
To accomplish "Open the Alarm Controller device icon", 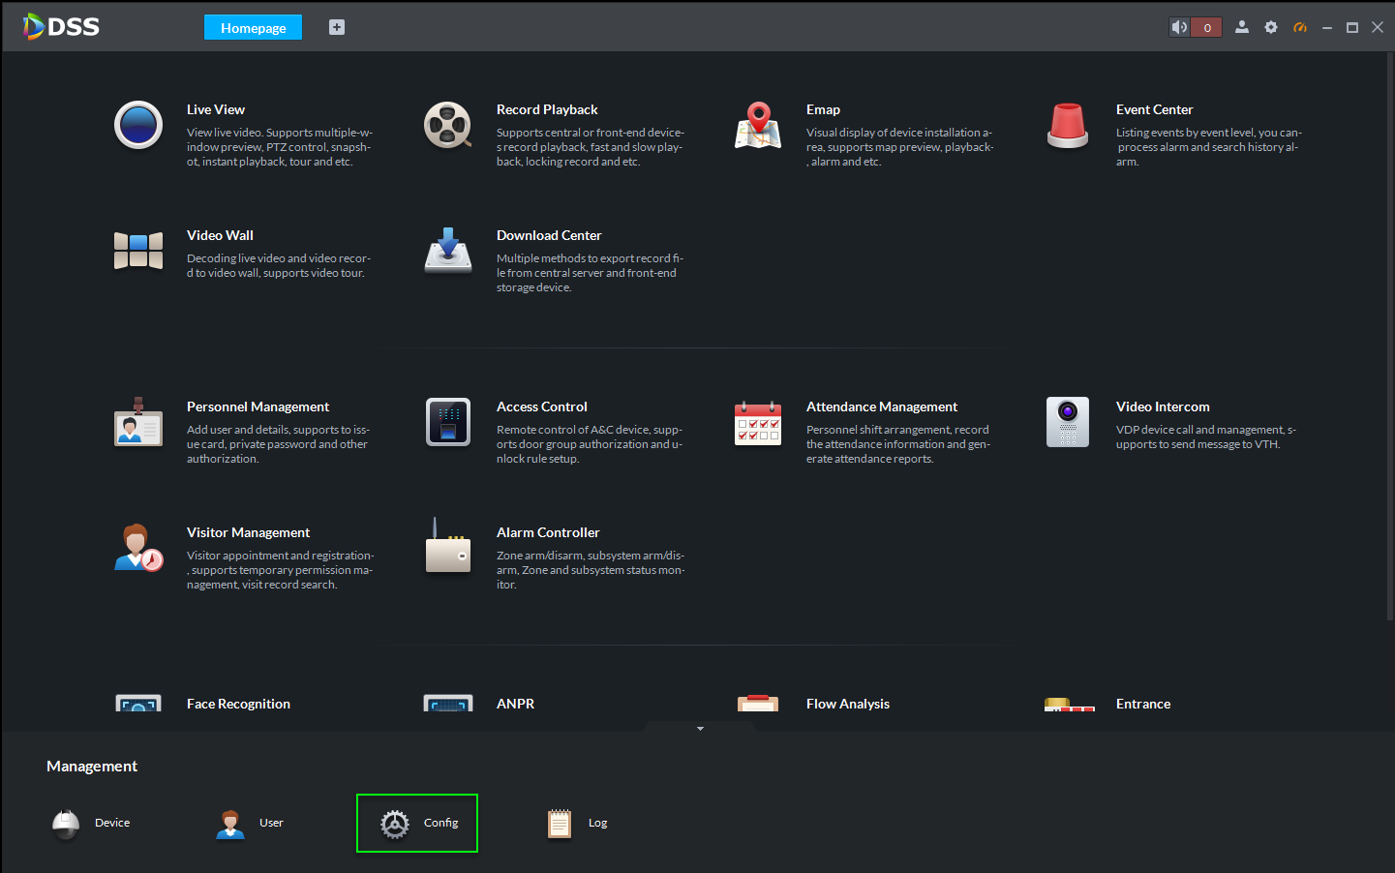I will (x=448, y=546).
